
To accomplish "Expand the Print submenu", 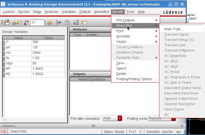I will [135, 31].
